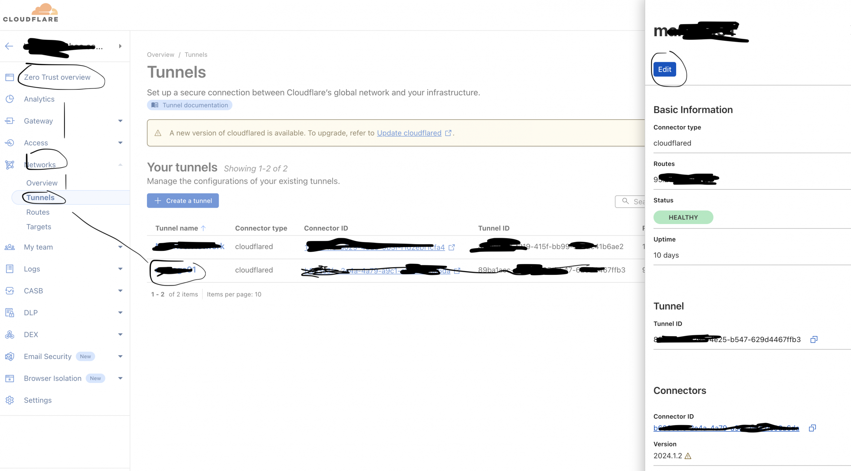This screenshot has height=471, width=851.
Task: Click the Analytics pie chart icon
Action: click(x=10, y=99)
